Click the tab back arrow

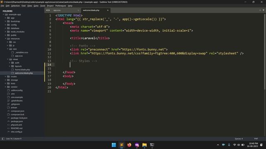tap(47, 10)
